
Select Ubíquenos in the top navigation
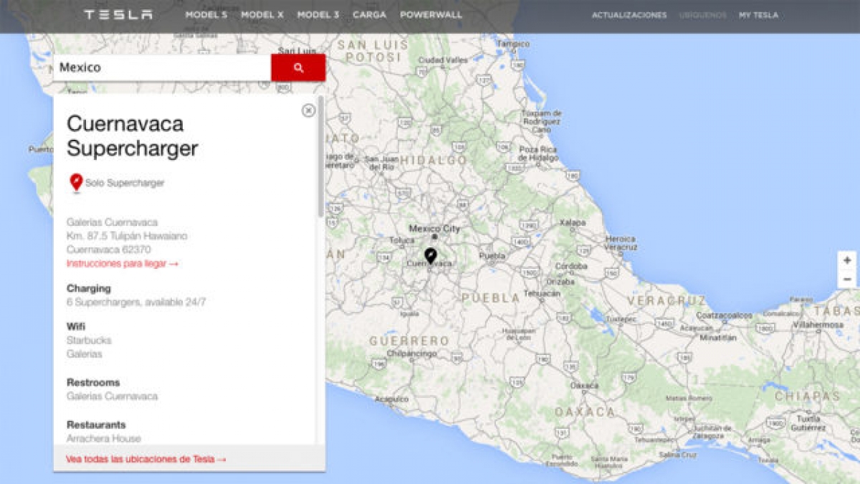click(702, 15)
